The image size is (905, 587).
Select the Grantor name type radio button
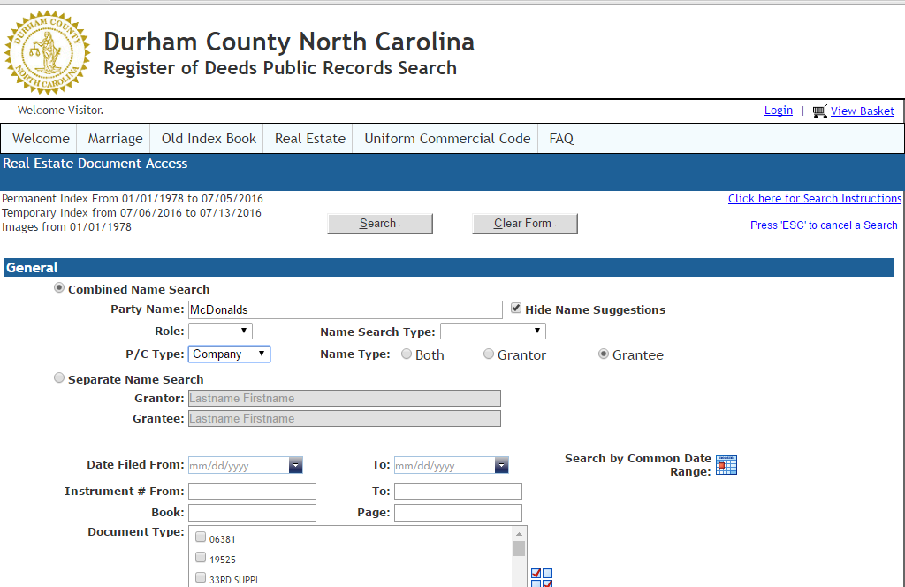489,354
